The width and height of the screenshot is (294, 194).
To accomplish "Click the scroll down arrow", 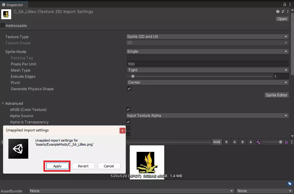I will [x=292, y=136].
